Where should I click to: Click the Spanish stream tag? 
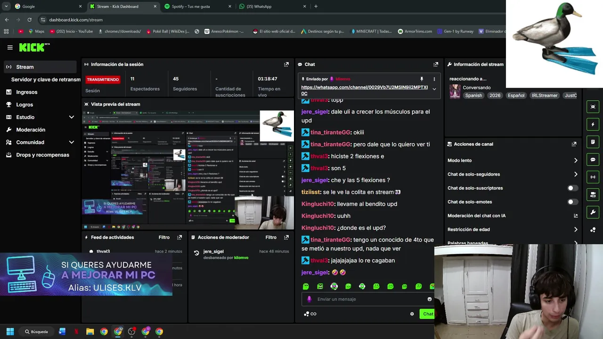point(473,96)
